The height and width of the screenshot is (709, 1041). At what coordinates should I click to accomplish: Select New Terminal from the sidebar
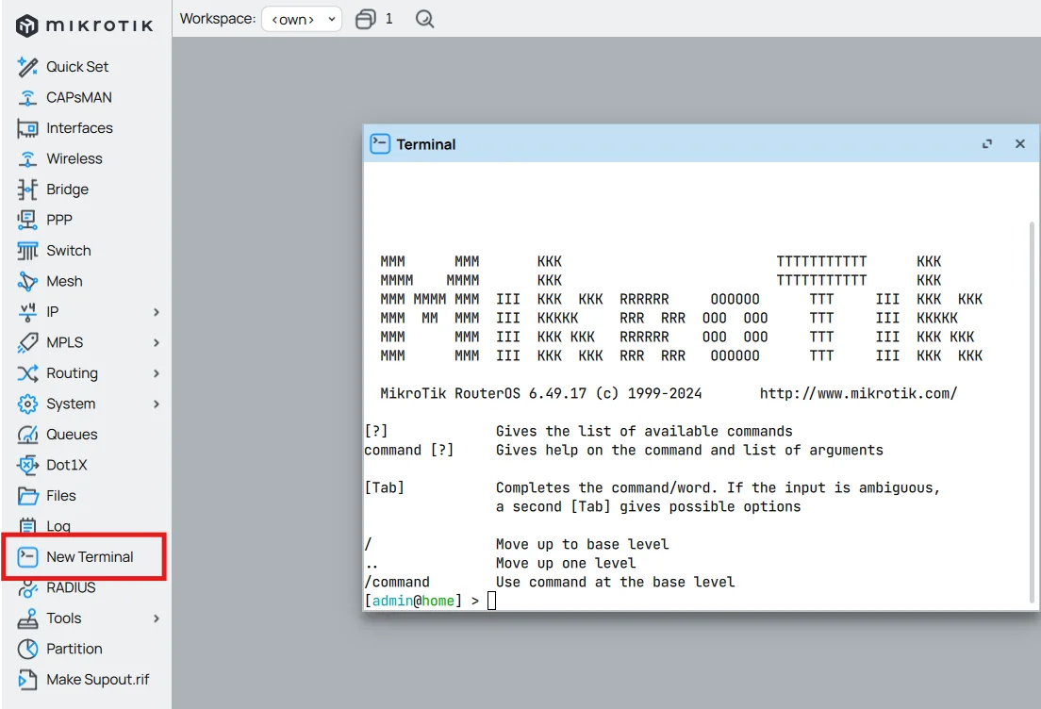point(87,557)
